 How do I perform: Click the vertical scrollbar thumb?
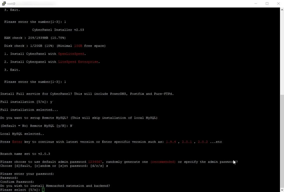point(282,140)
